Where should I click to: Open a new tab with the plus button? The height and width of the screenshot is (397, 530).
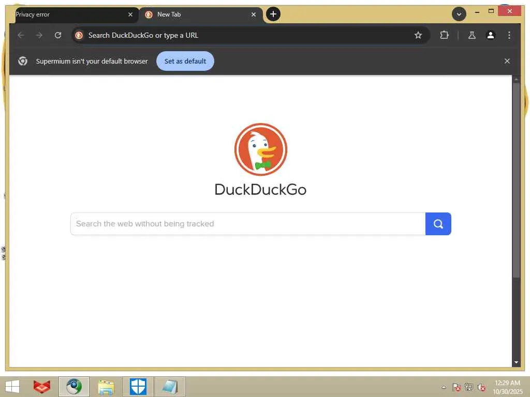[x=273, y=14]
